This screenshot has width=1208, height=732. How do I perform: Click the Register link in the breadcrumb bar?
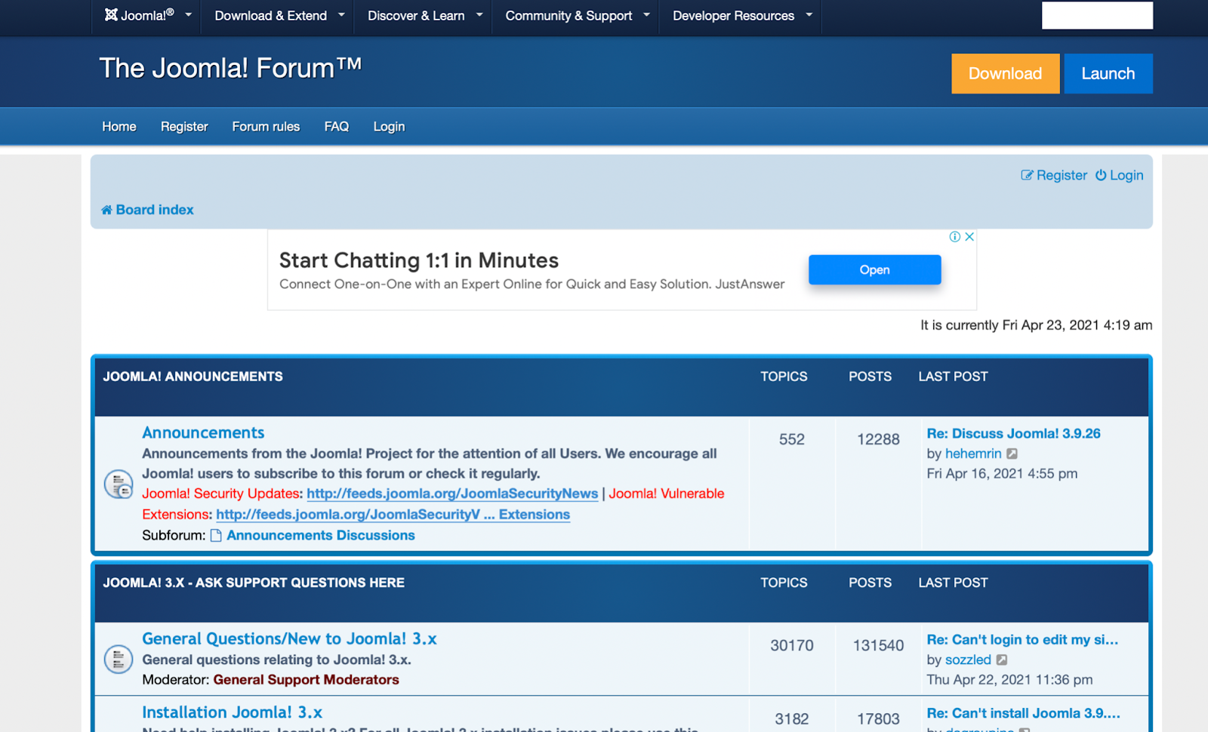1062,175
